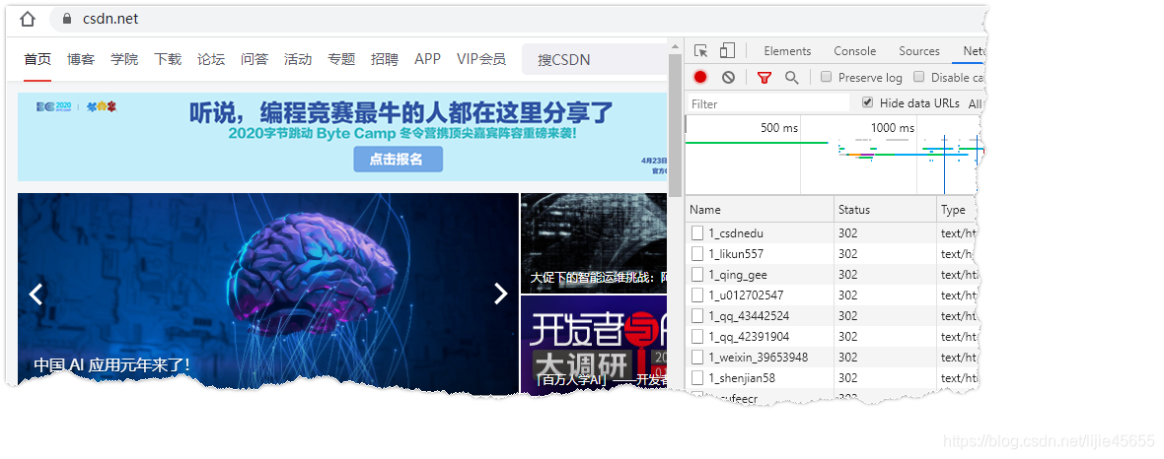The image size is (1164, 459).
Task: Click the browser home icon
Action: pos(28,19)
